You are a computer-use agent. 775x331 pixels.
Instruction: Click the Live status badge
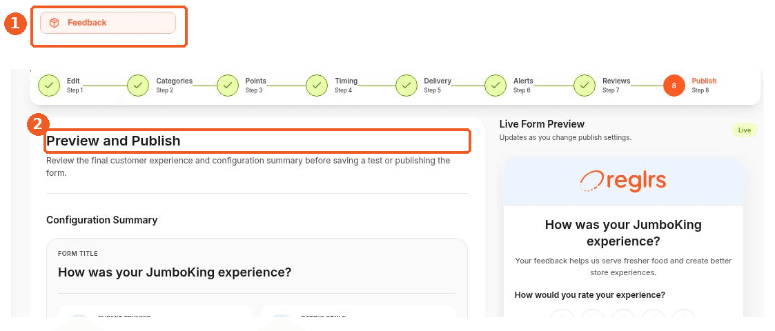(745, 130)
